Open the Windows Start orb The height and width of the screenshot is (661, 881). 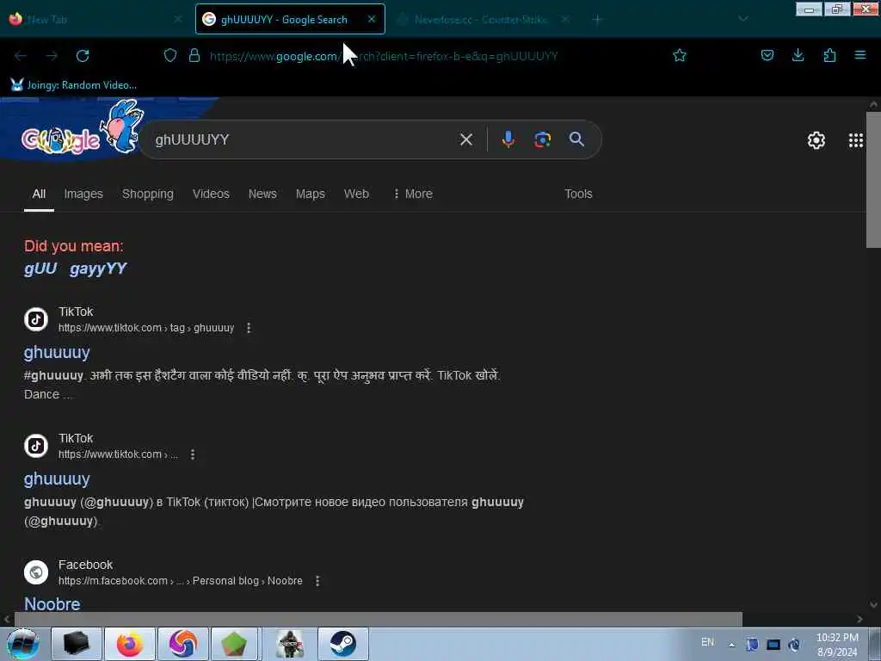click(x=23, y=644)
